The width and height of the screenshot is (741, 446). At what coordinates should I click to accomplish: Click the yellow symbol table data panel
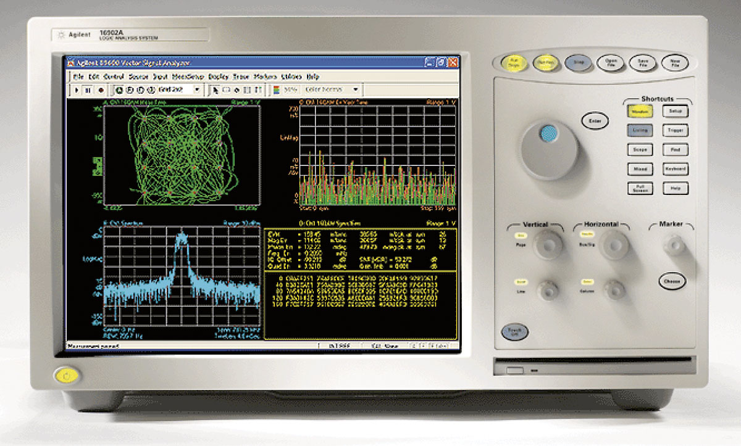pyautogui.click(x=361, y=283)
